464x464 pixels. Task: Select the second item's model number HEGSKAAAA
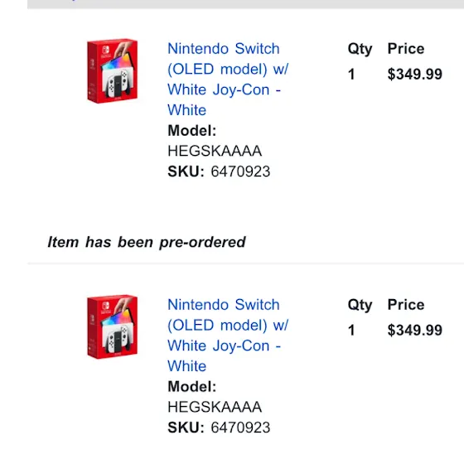click(215, 407)
